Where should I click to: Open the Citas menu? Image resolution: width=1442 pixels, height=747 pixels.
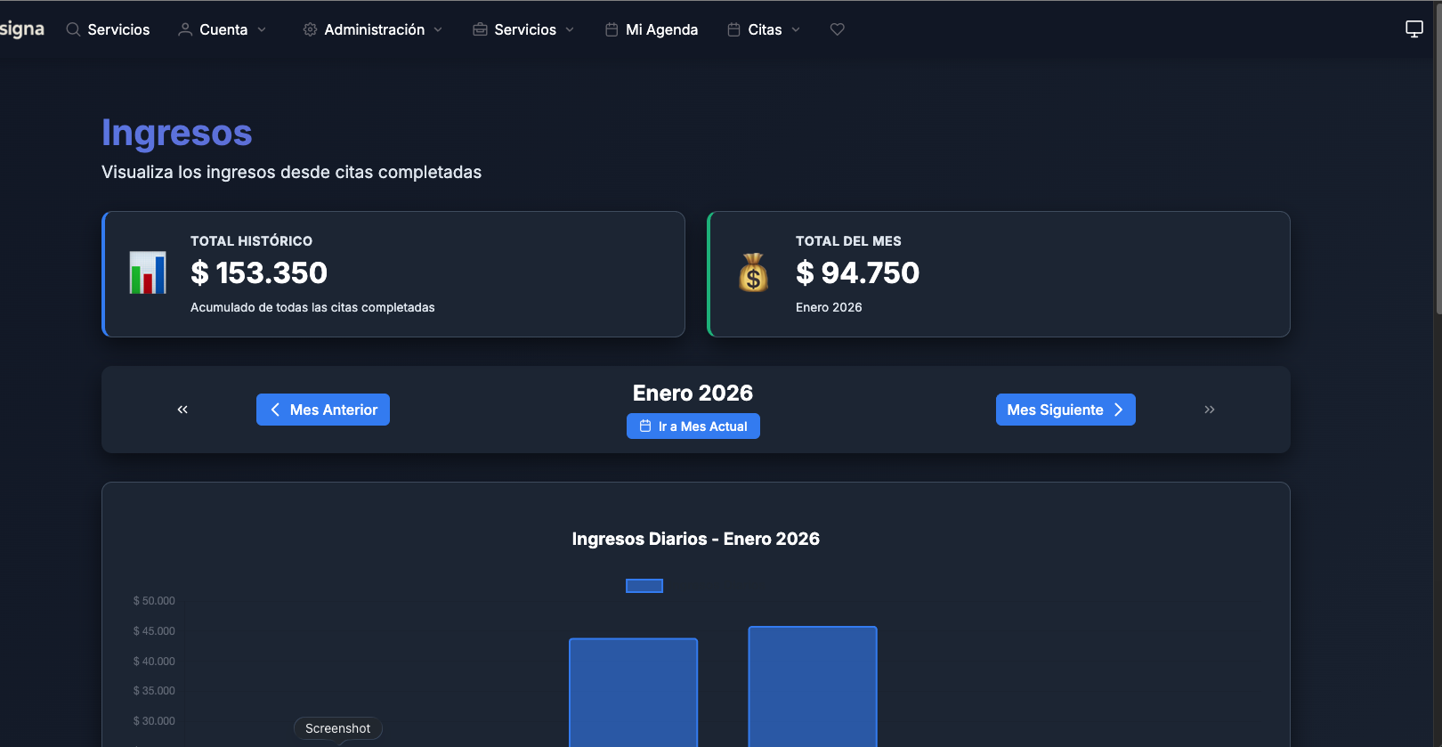pos(765,29)
